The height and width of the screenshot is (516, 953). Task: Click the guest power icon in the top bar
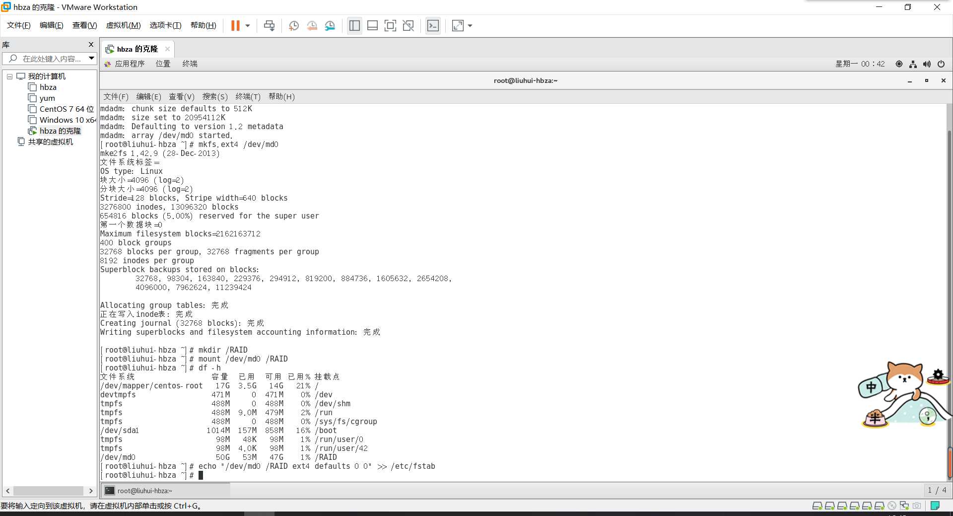[x=941, y=64]
